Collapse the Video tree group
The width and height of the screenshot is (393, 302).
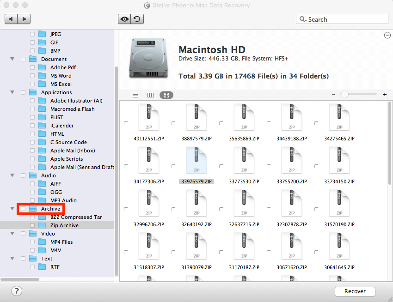pyautogui.click(x=12, y=234)
